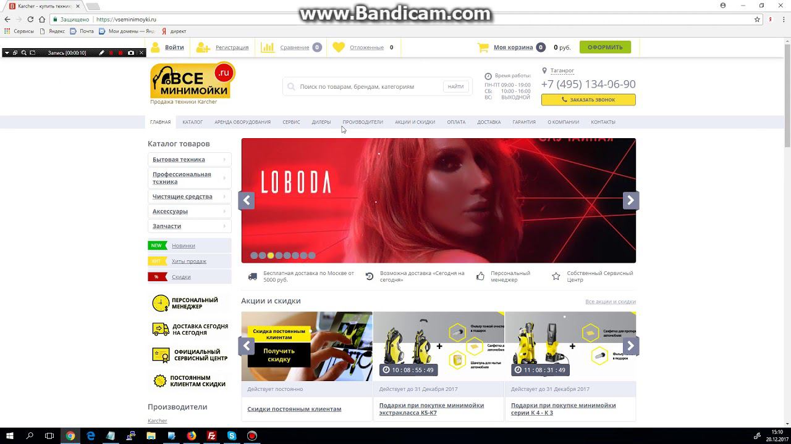Click the Войти login link
This screenshot has width=791, height=444.
174,47
